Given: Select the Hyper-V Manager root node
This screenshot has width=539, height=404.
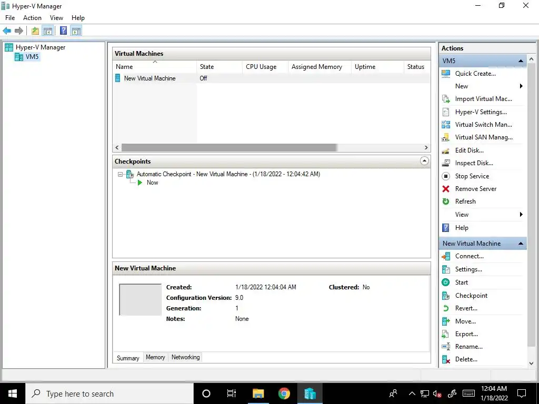Looking at the screenshot, I should (40, 47).
